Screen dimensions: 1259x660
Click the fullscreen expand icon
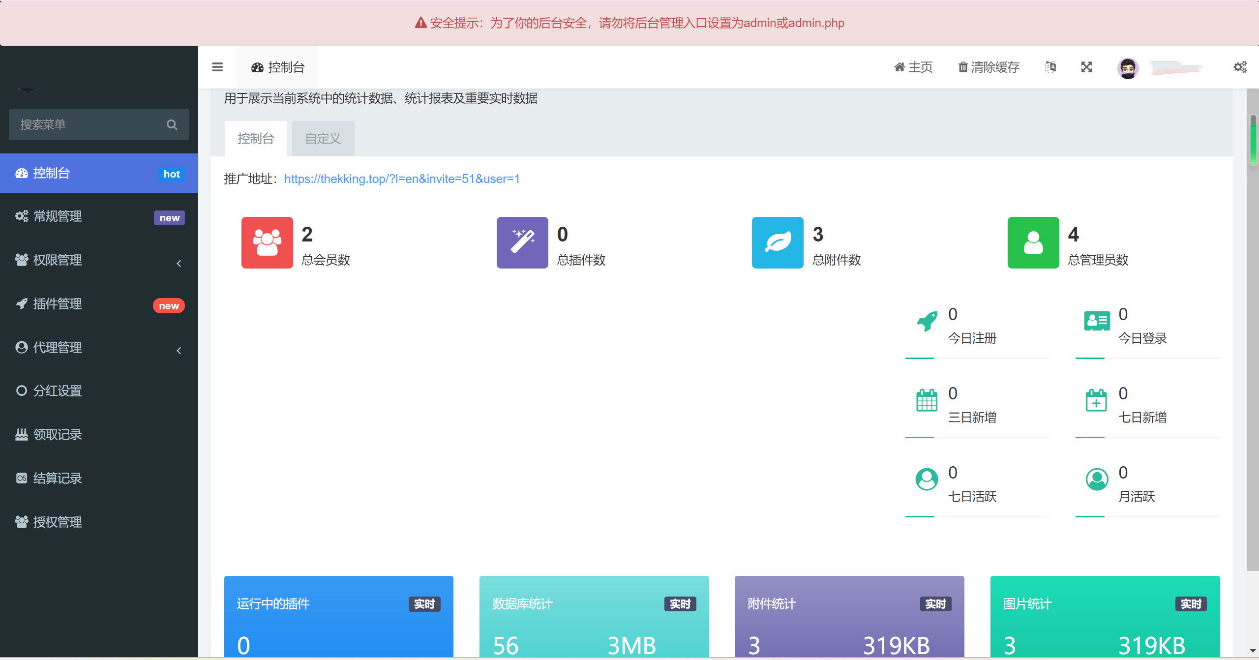coord(1086,67)
